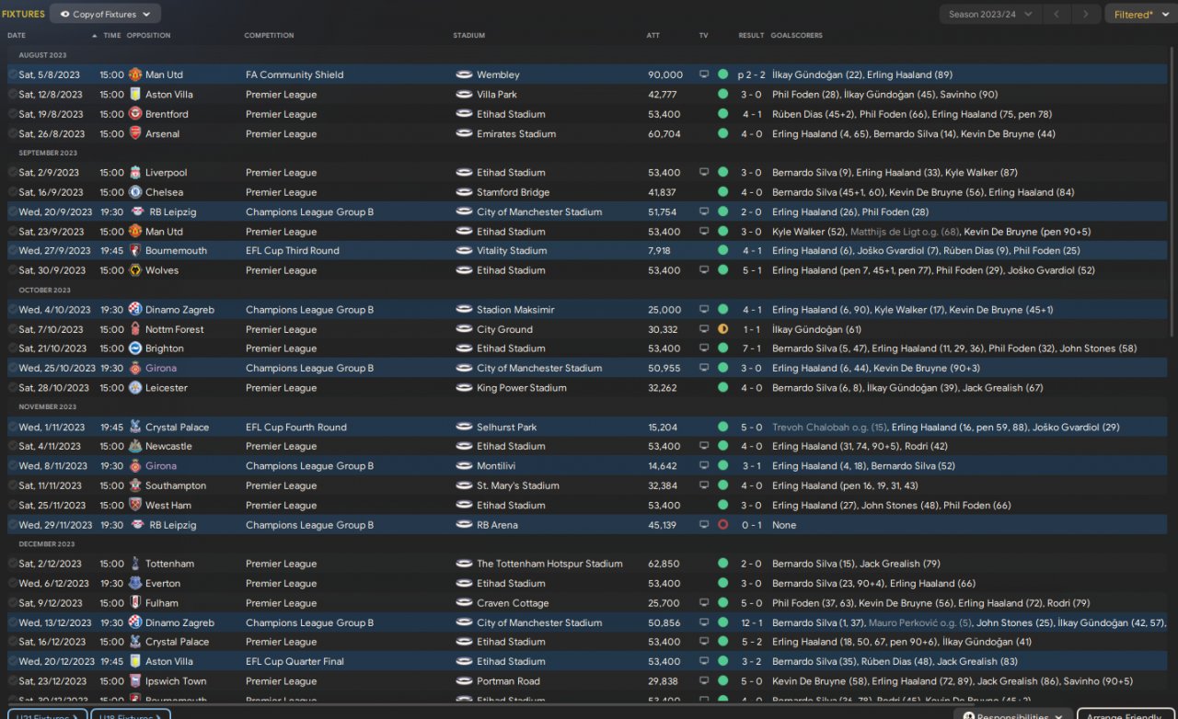Toggle the checkmark beside Sat, 2/9/2023 fixture
This screenshot has width=1178, height=719.
(x=13, y=173)
